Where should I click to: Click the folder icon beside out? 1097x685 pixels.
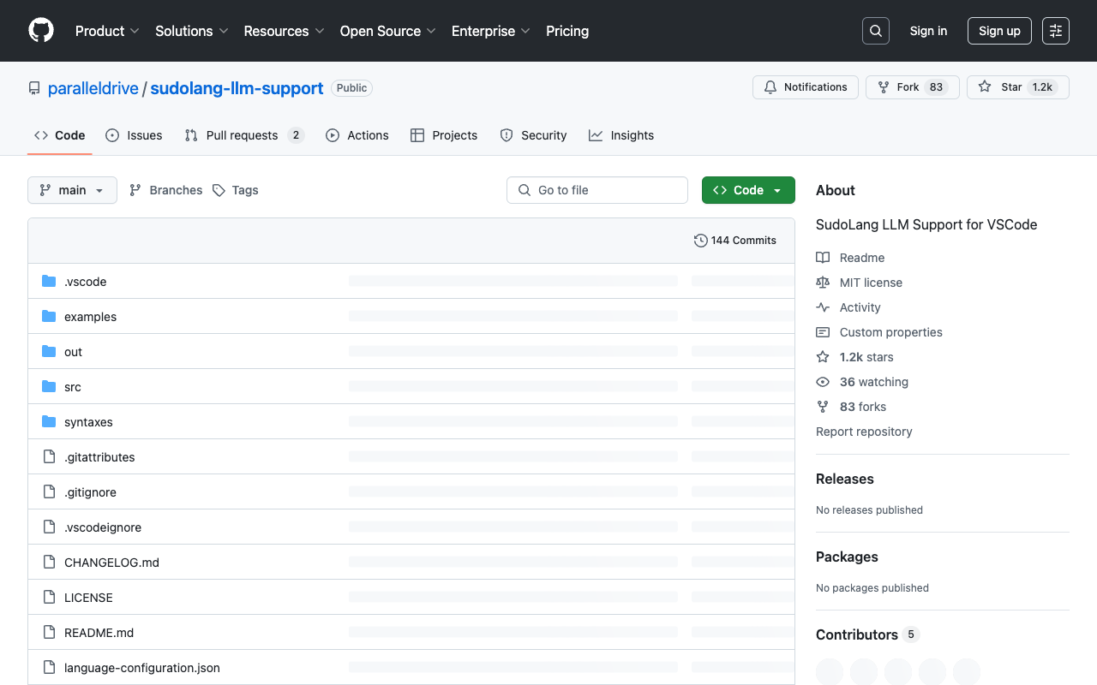tap(49, 351)
